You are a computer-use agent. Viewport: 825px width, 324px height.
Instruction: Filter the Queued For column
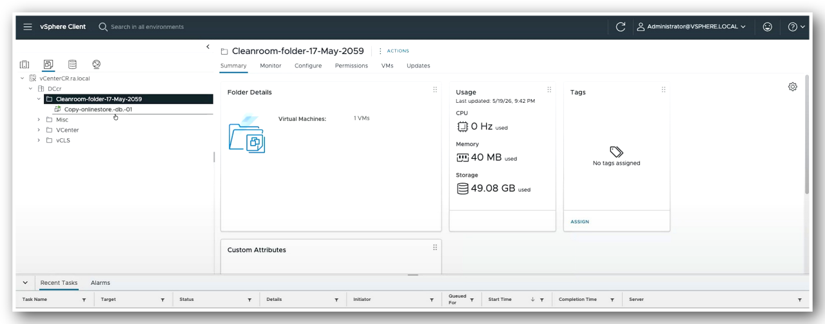pos(472,300)
